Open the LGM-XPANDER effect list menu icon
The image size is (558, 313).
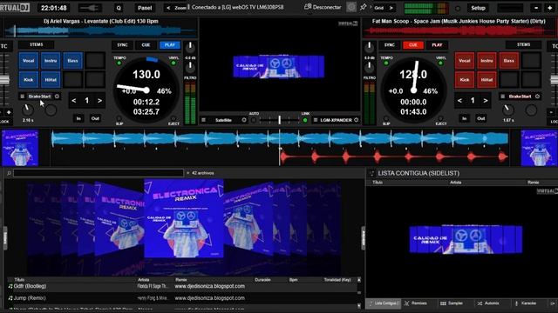316,120
